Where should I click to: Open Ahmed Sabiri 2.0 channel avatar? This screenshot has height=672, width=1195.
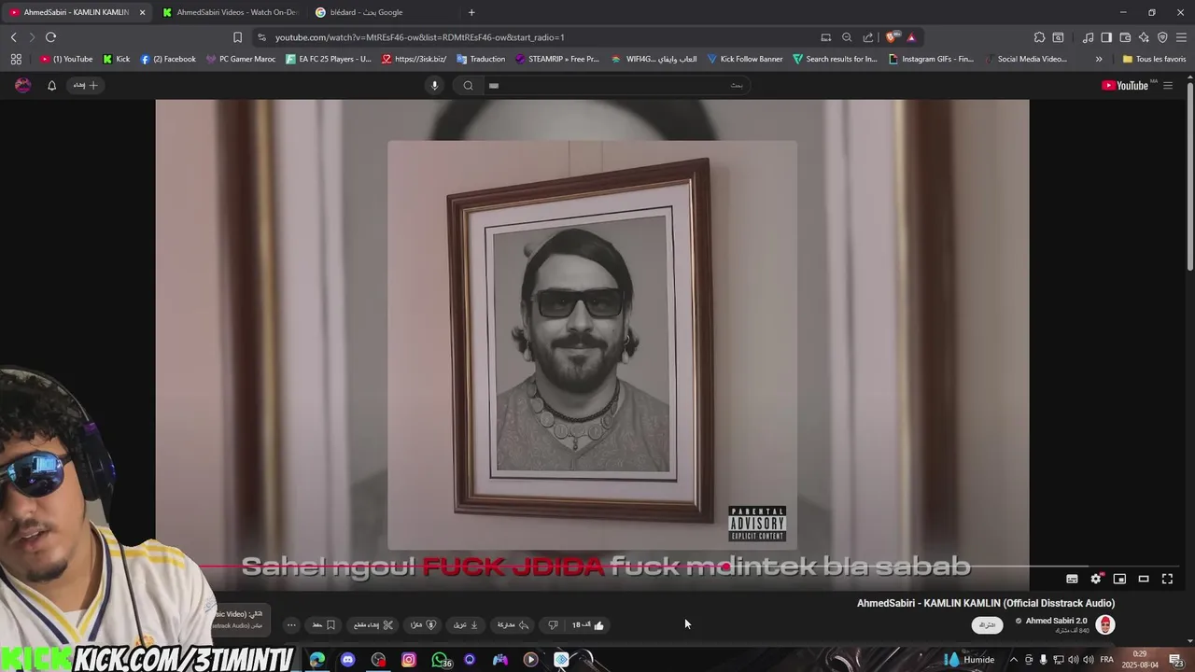tap(1105, 625)
